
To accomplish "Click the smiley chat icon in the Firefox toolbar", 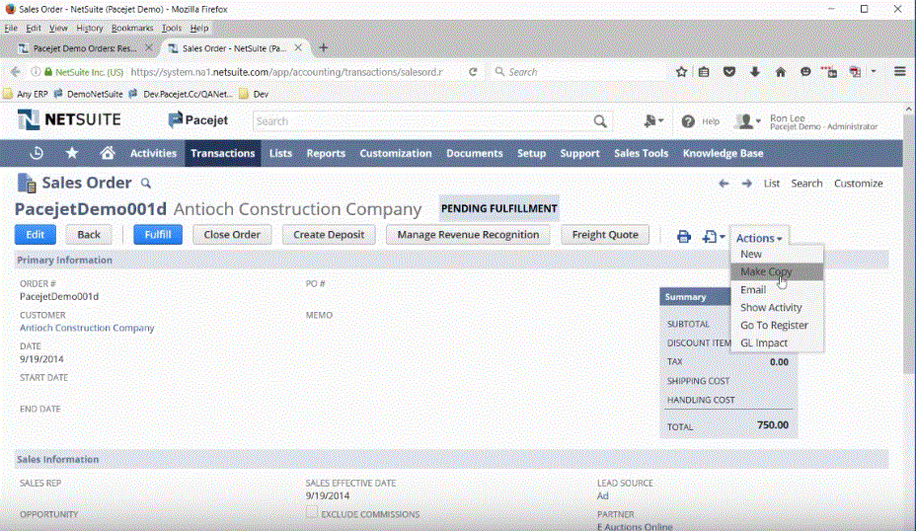I will pos(805,72).
